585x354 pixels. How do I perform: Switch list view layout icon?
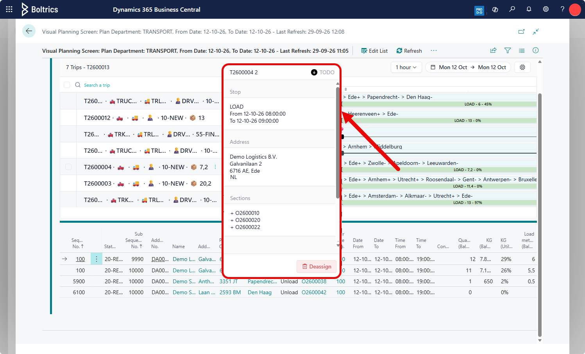point(522,50)
